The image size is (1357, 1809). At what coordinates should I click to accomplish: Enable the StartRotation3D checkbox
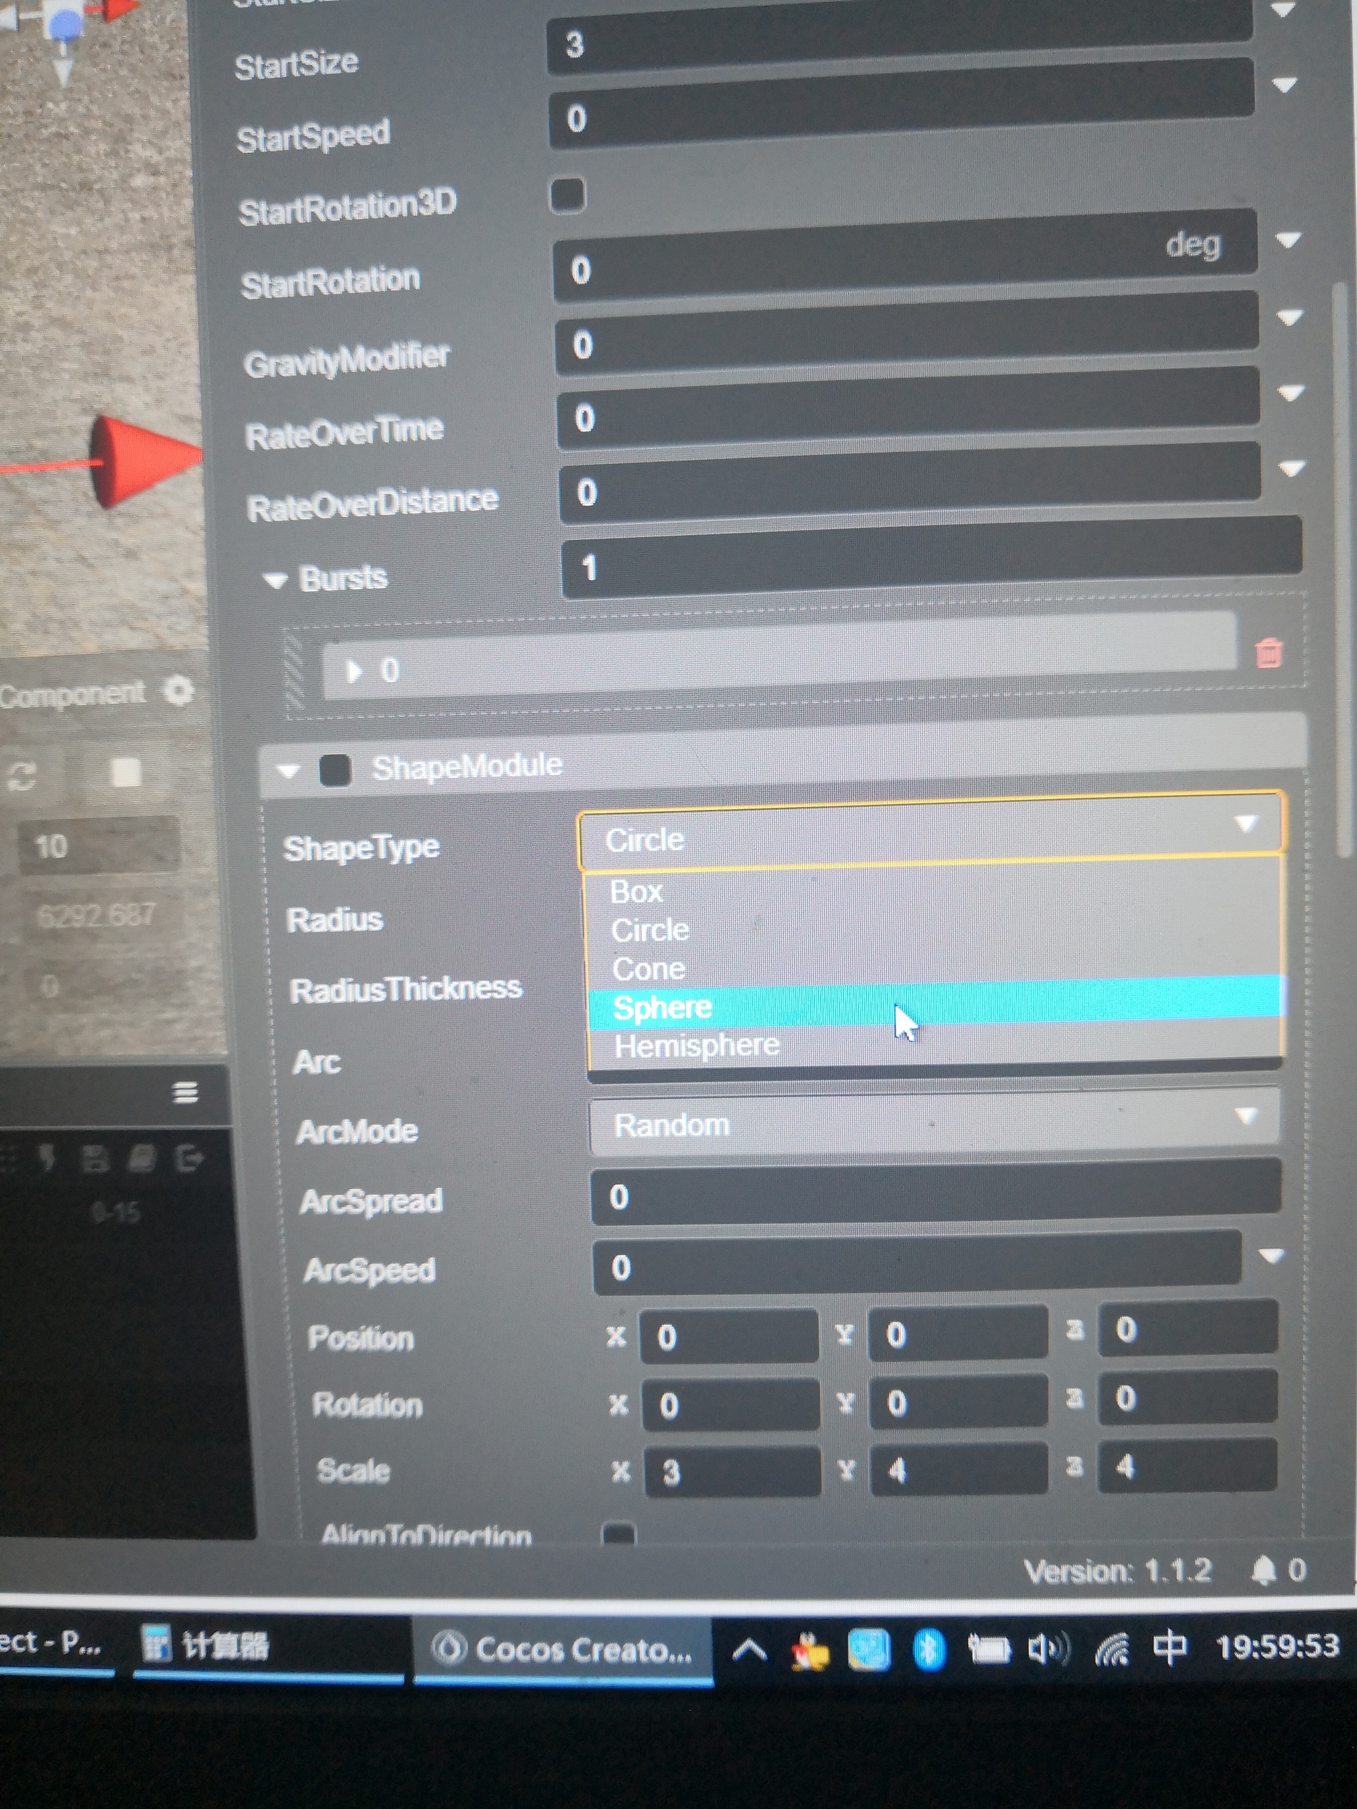pos(568,195)
